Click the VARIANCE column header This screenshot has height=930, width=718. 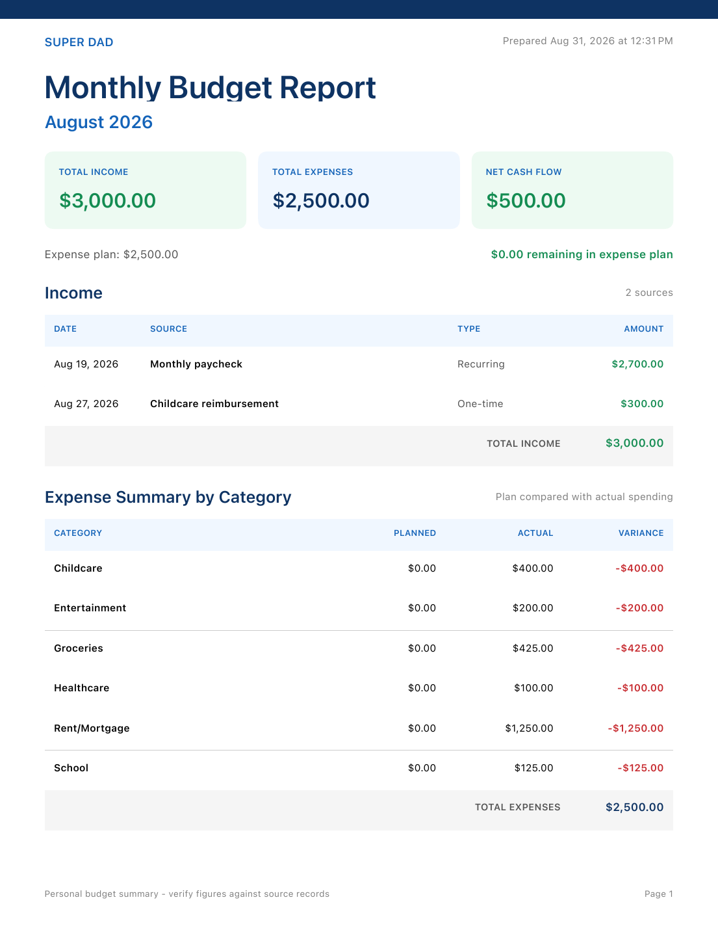pyautogui.click(x=641, y=533)
